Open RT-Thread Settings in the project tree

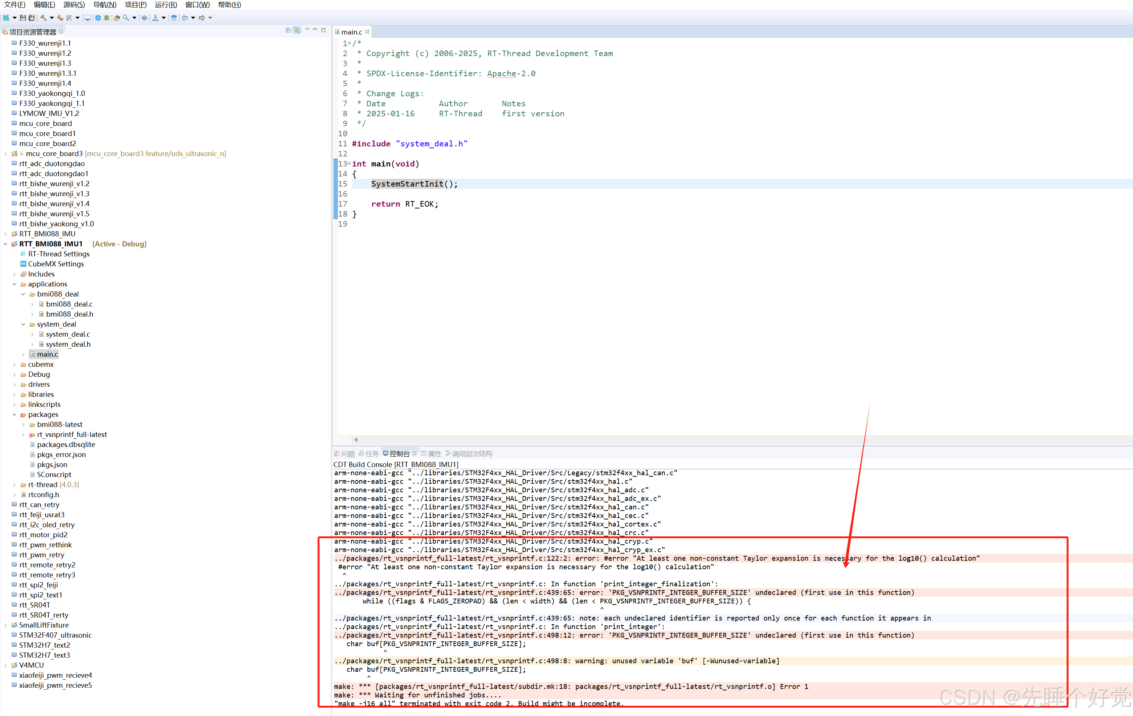coord(58,254)
